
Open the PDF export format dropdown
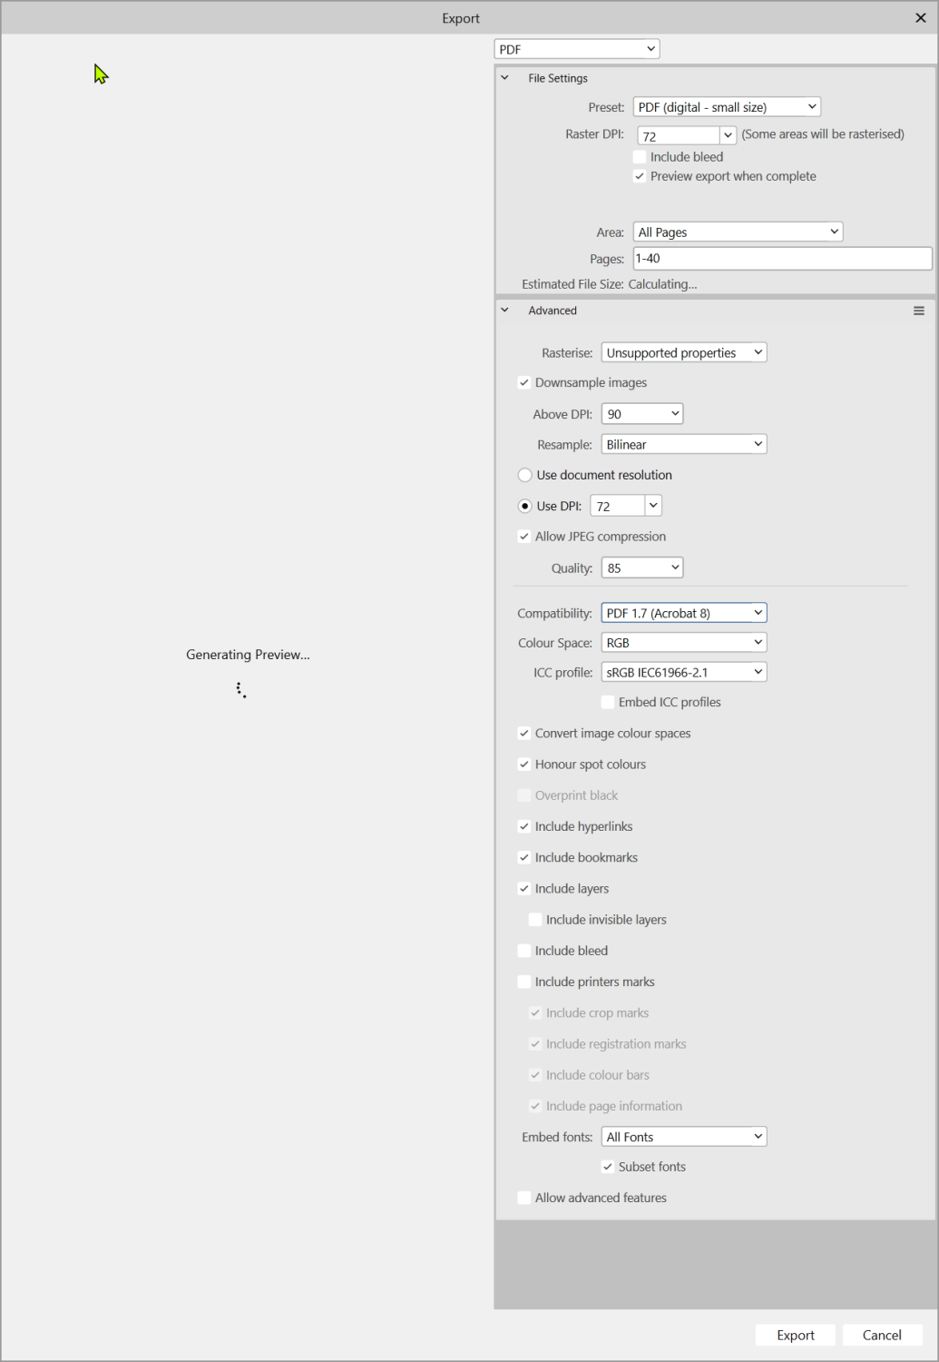coord(577,49)
